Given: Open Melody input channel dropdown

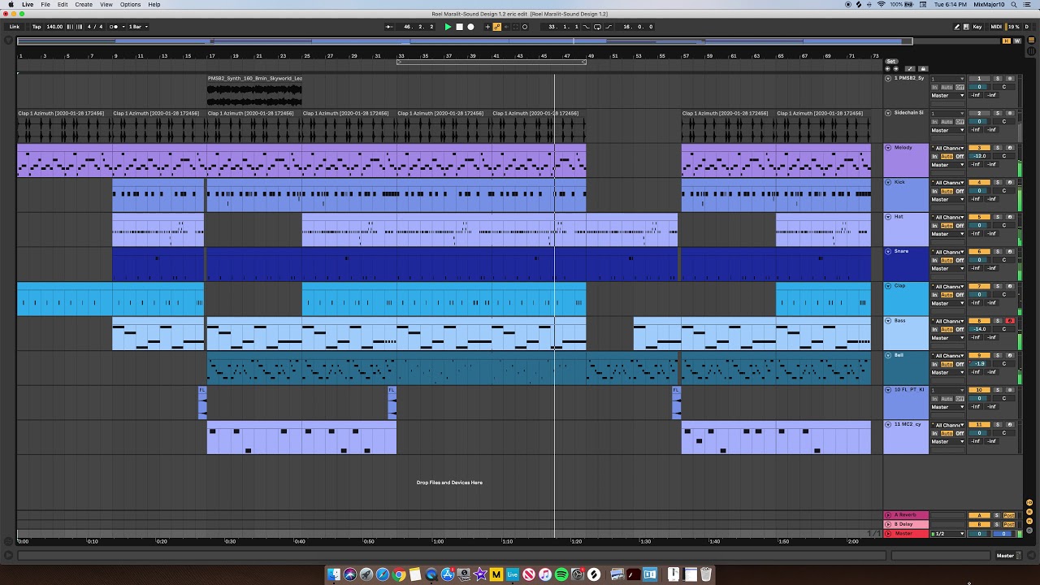Looking at the screenshot, I should pyautogui.click(x=948, y=148).
